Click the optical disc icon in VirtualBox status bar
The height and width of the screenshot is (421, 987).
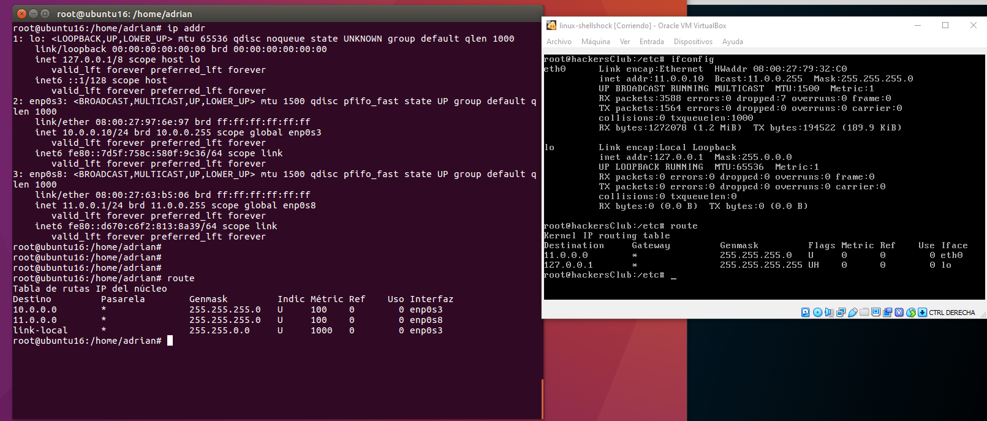point(817,313)
